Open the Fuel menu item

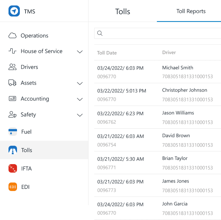(26, 132)
